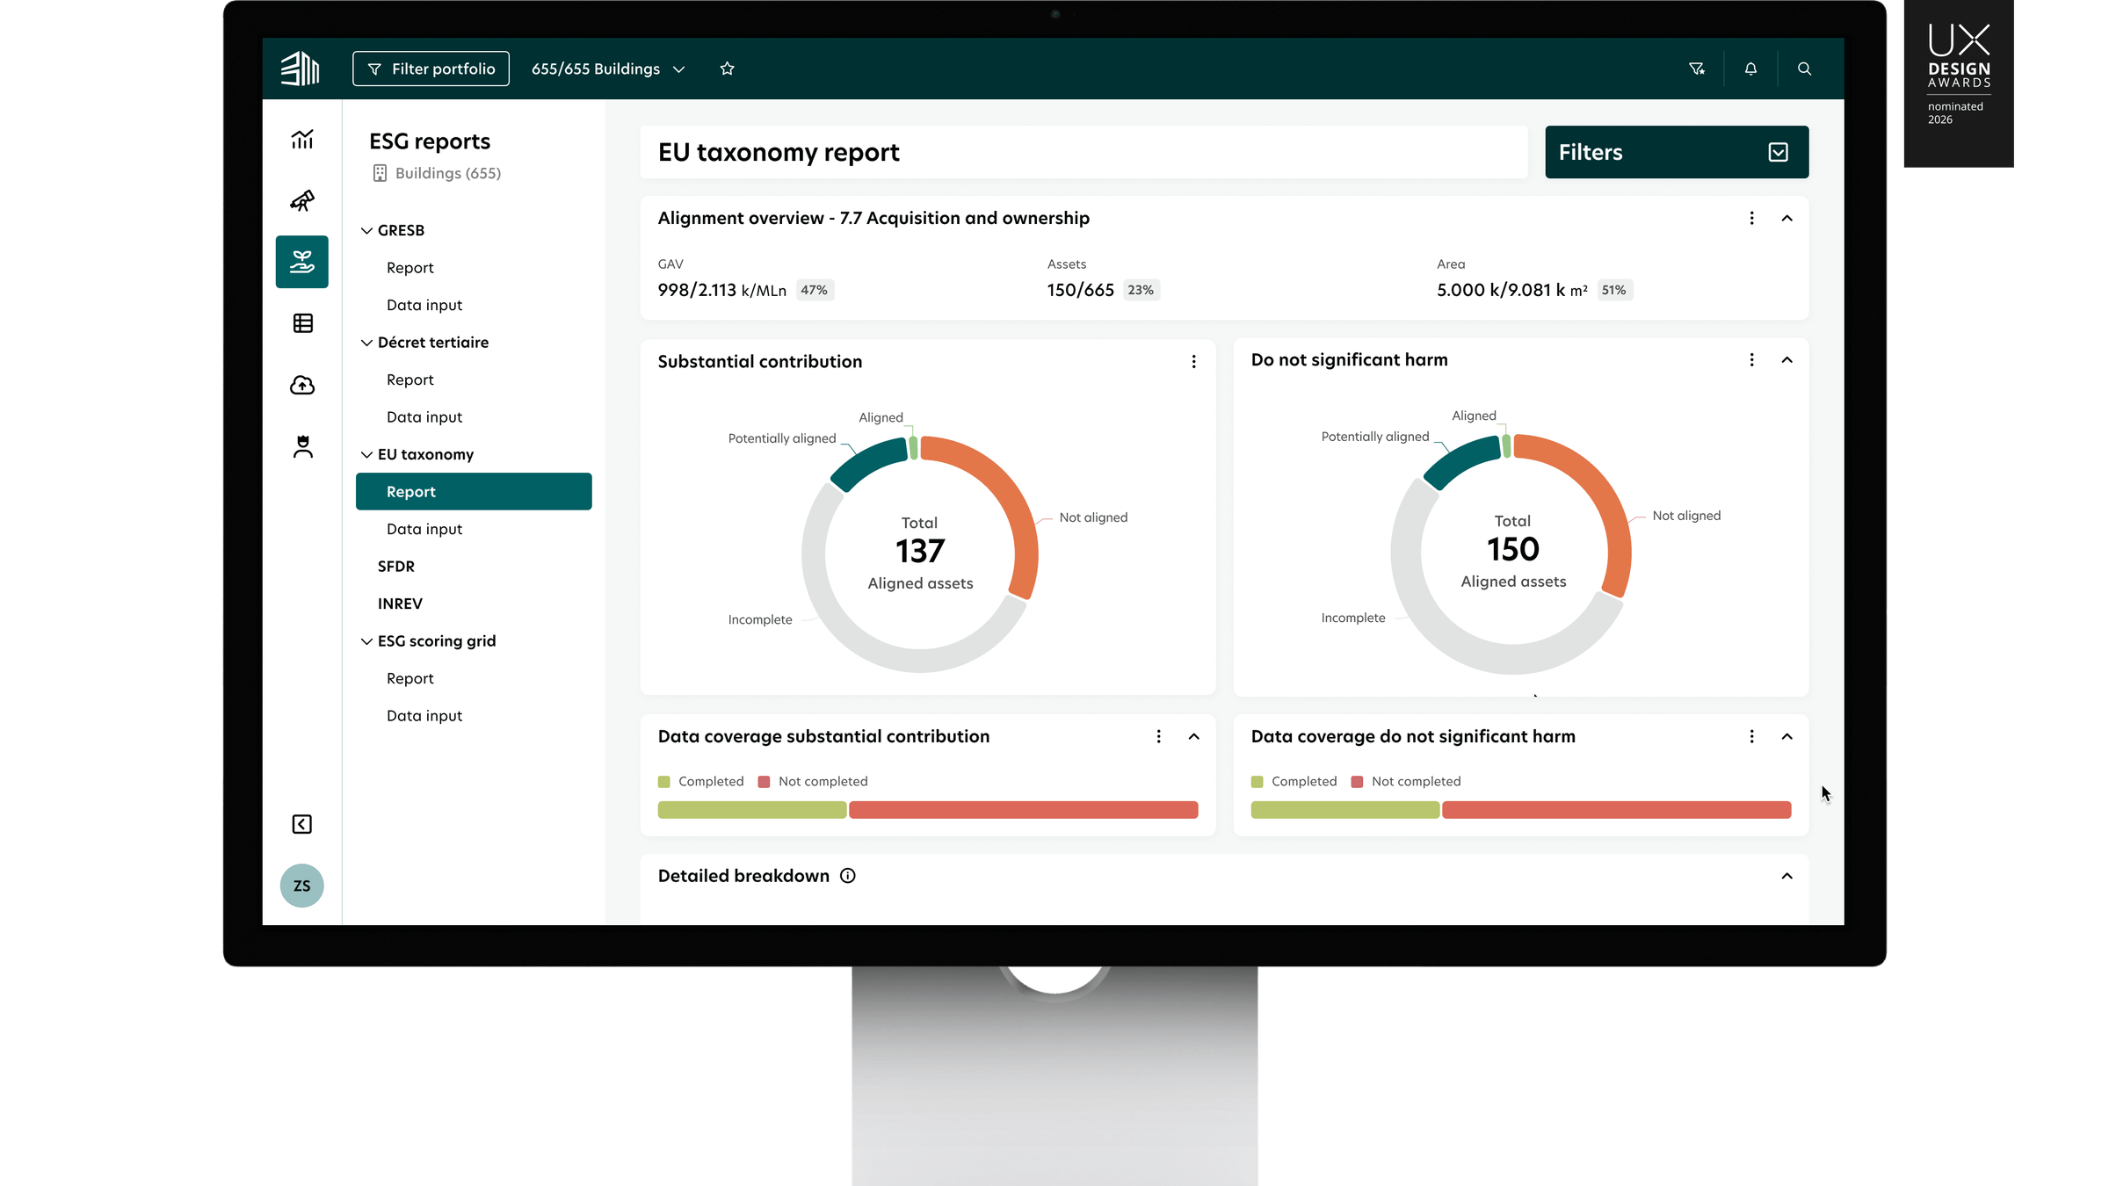Image resolution: width=2109 pixels, height=1186 pixels.
Task: Open the search magnifier icon
Action: [x=1804, y=69]
